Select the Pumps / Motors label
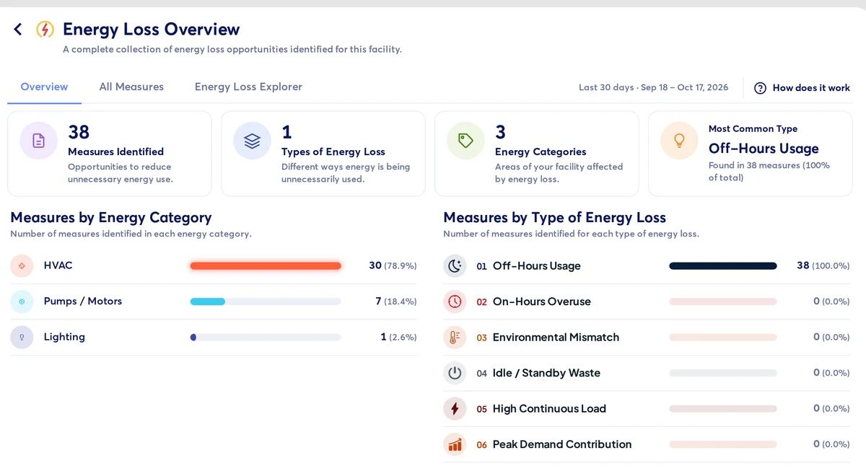This screenshot has height=471, width=866. pyautogui.click(x=83, y=301)
